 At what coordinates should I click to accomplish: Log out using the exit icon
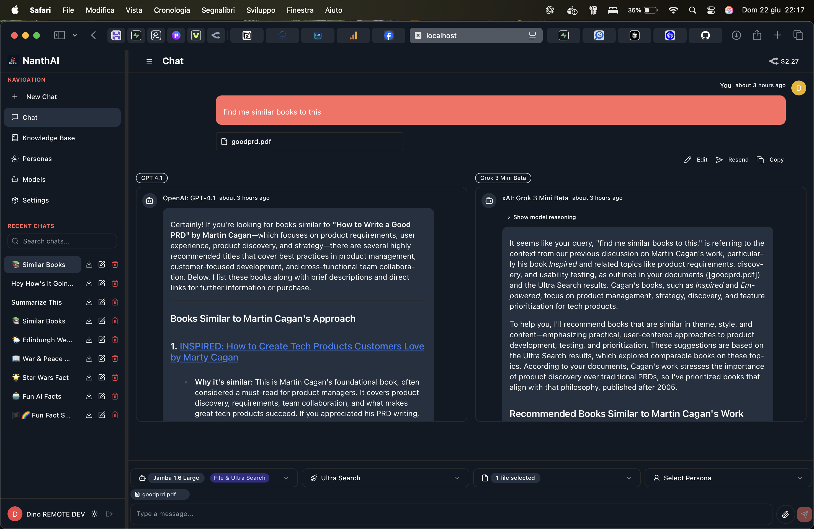coord(109,514)
